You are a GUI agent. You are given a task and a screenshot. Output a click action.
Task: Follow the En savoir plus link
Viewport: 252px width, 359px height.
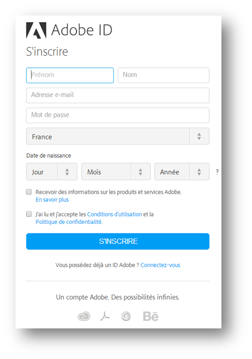52,199
